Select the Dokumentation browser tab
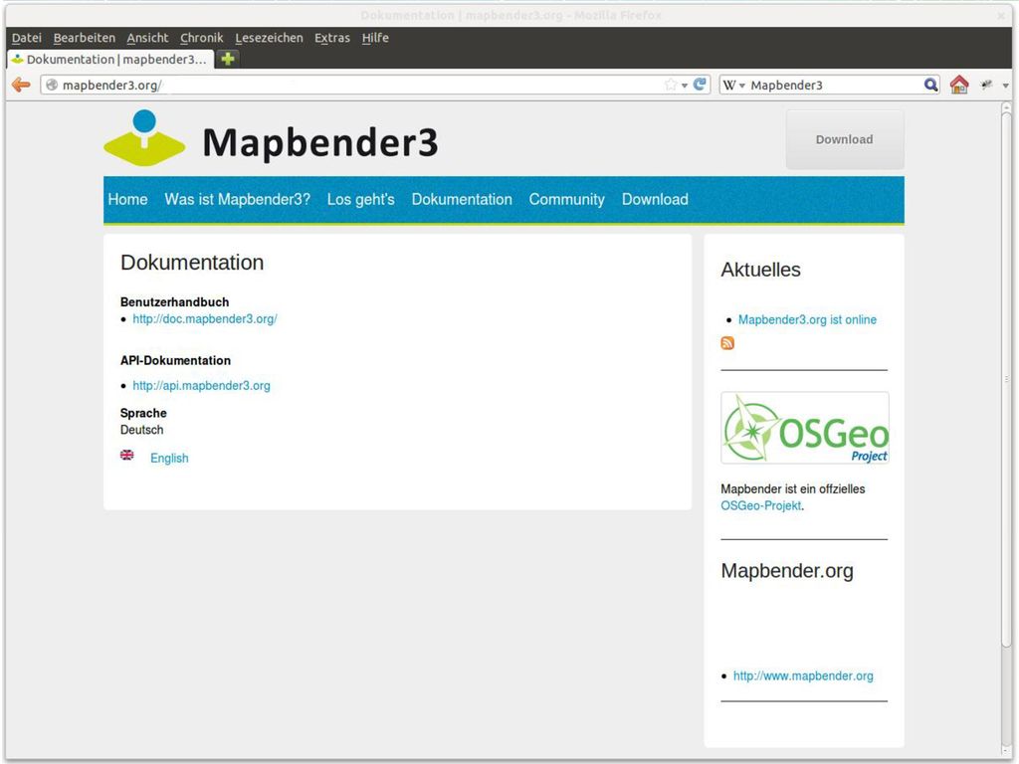 tap(110, 59)
